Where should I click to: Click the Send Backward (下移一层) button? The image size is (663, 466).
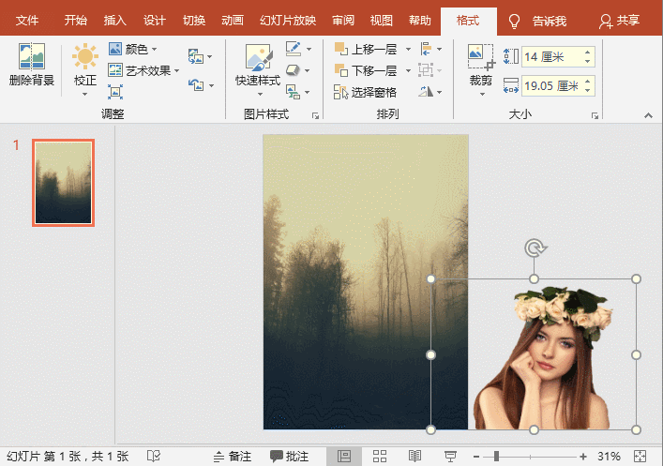pos(366,70)
